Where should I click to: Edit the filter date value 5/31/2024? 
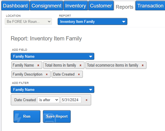[71, 100]
